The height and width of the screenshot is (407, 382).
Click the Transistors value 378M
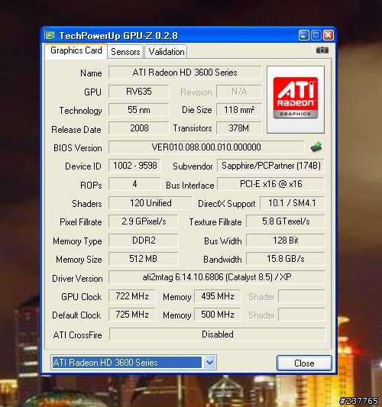tap(239, 128)
